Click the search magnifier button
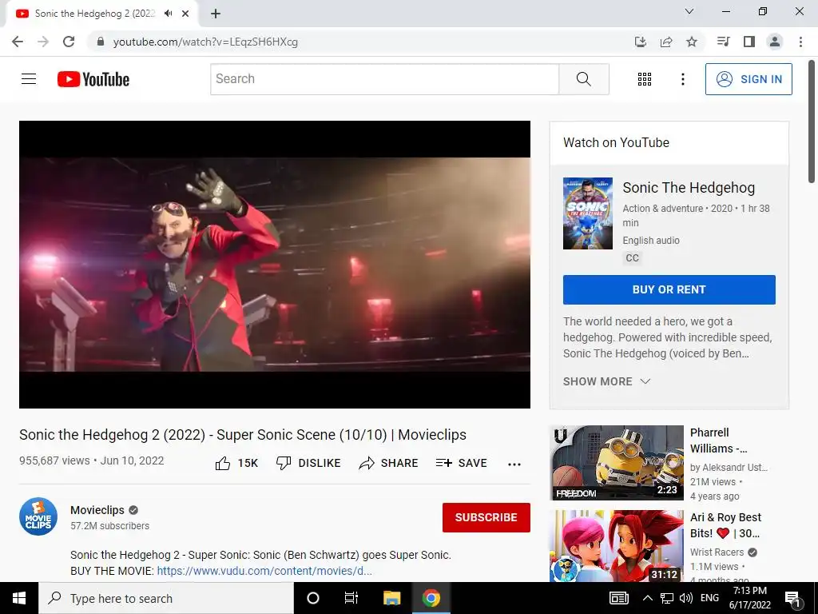Viewport: 818px width, 614px height. (x=584, y=79)
